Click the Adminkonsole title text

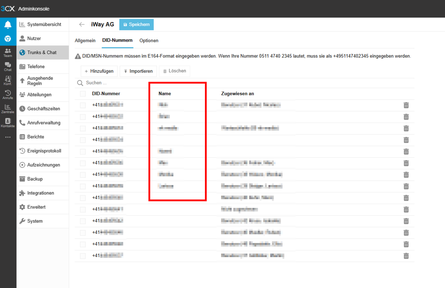click(x=34, y=9)
